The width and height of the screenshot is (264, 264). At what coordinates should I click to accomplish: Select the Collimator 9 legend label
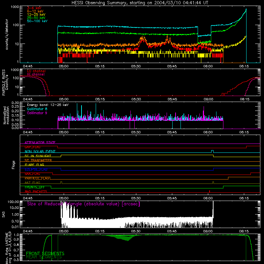37,113
